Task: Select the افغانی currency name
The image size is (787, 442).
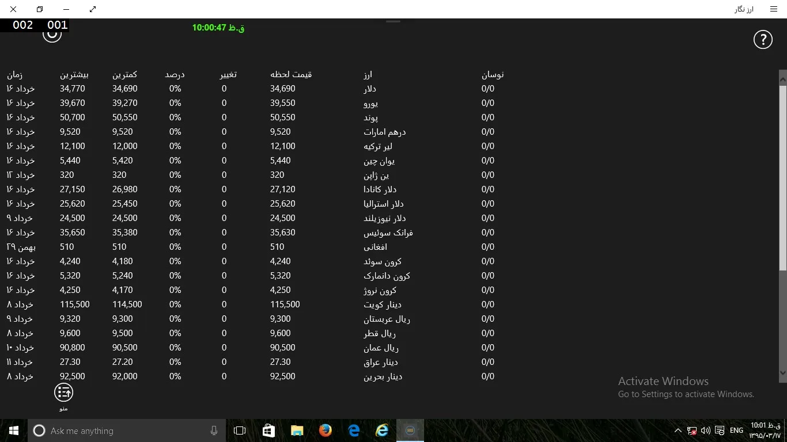Action: point(374,247)
